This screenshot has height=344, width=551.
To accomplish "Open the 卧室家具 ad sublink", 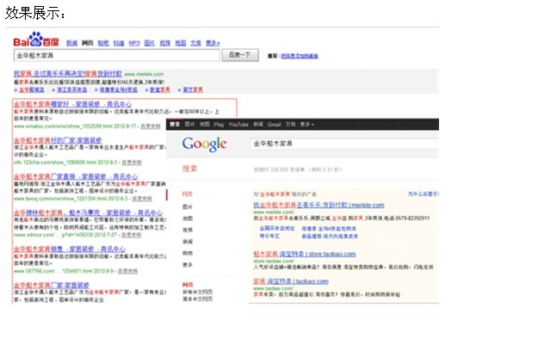I will point(160,89).
